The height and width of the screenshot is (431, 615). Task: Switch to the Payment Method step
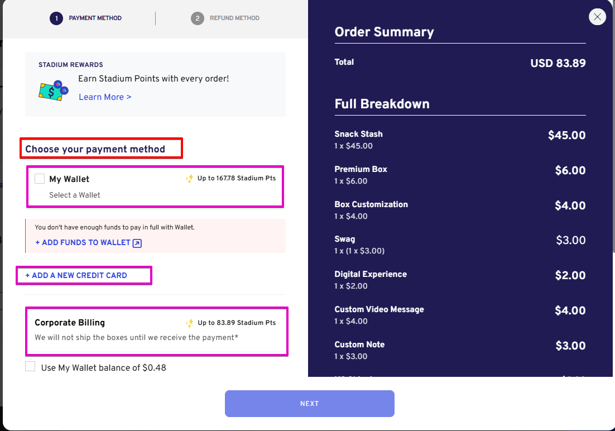click(x=95, y=18)
